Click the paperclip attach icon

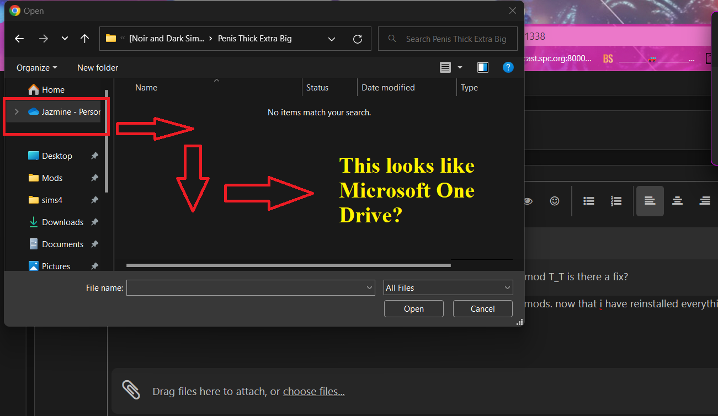(131, 390)
